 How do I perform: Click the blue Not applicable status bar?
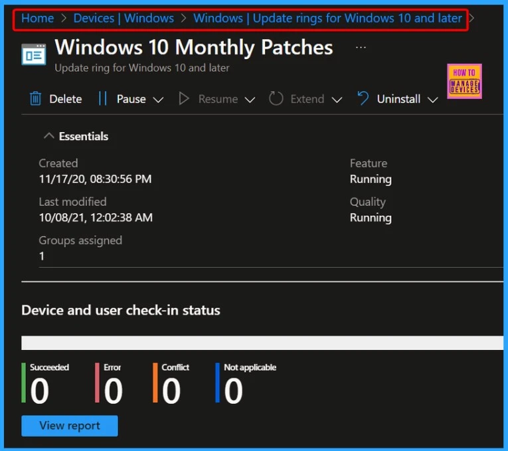[x=217, y=383]
